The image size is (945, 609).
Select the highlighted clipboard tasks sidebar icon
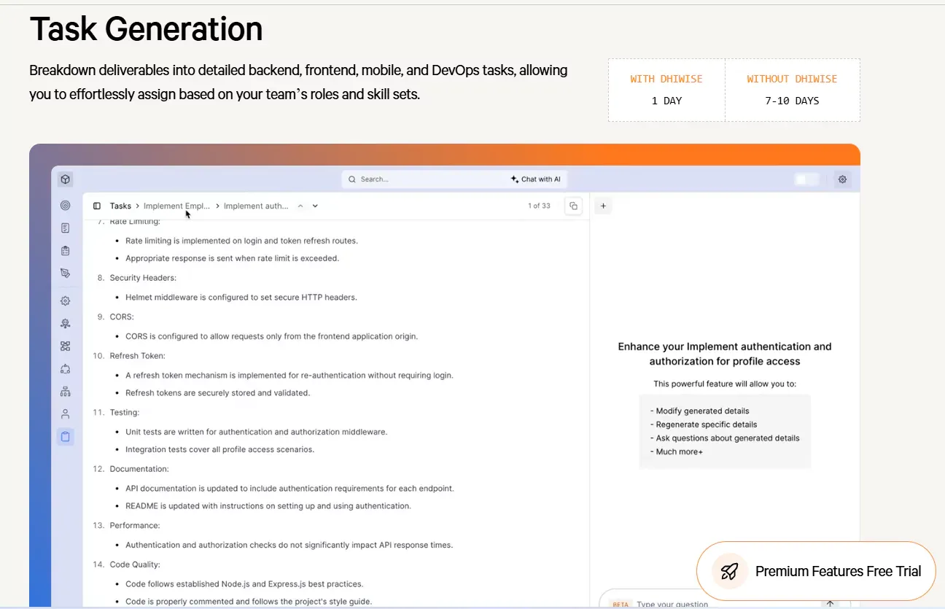pos(66,437)
